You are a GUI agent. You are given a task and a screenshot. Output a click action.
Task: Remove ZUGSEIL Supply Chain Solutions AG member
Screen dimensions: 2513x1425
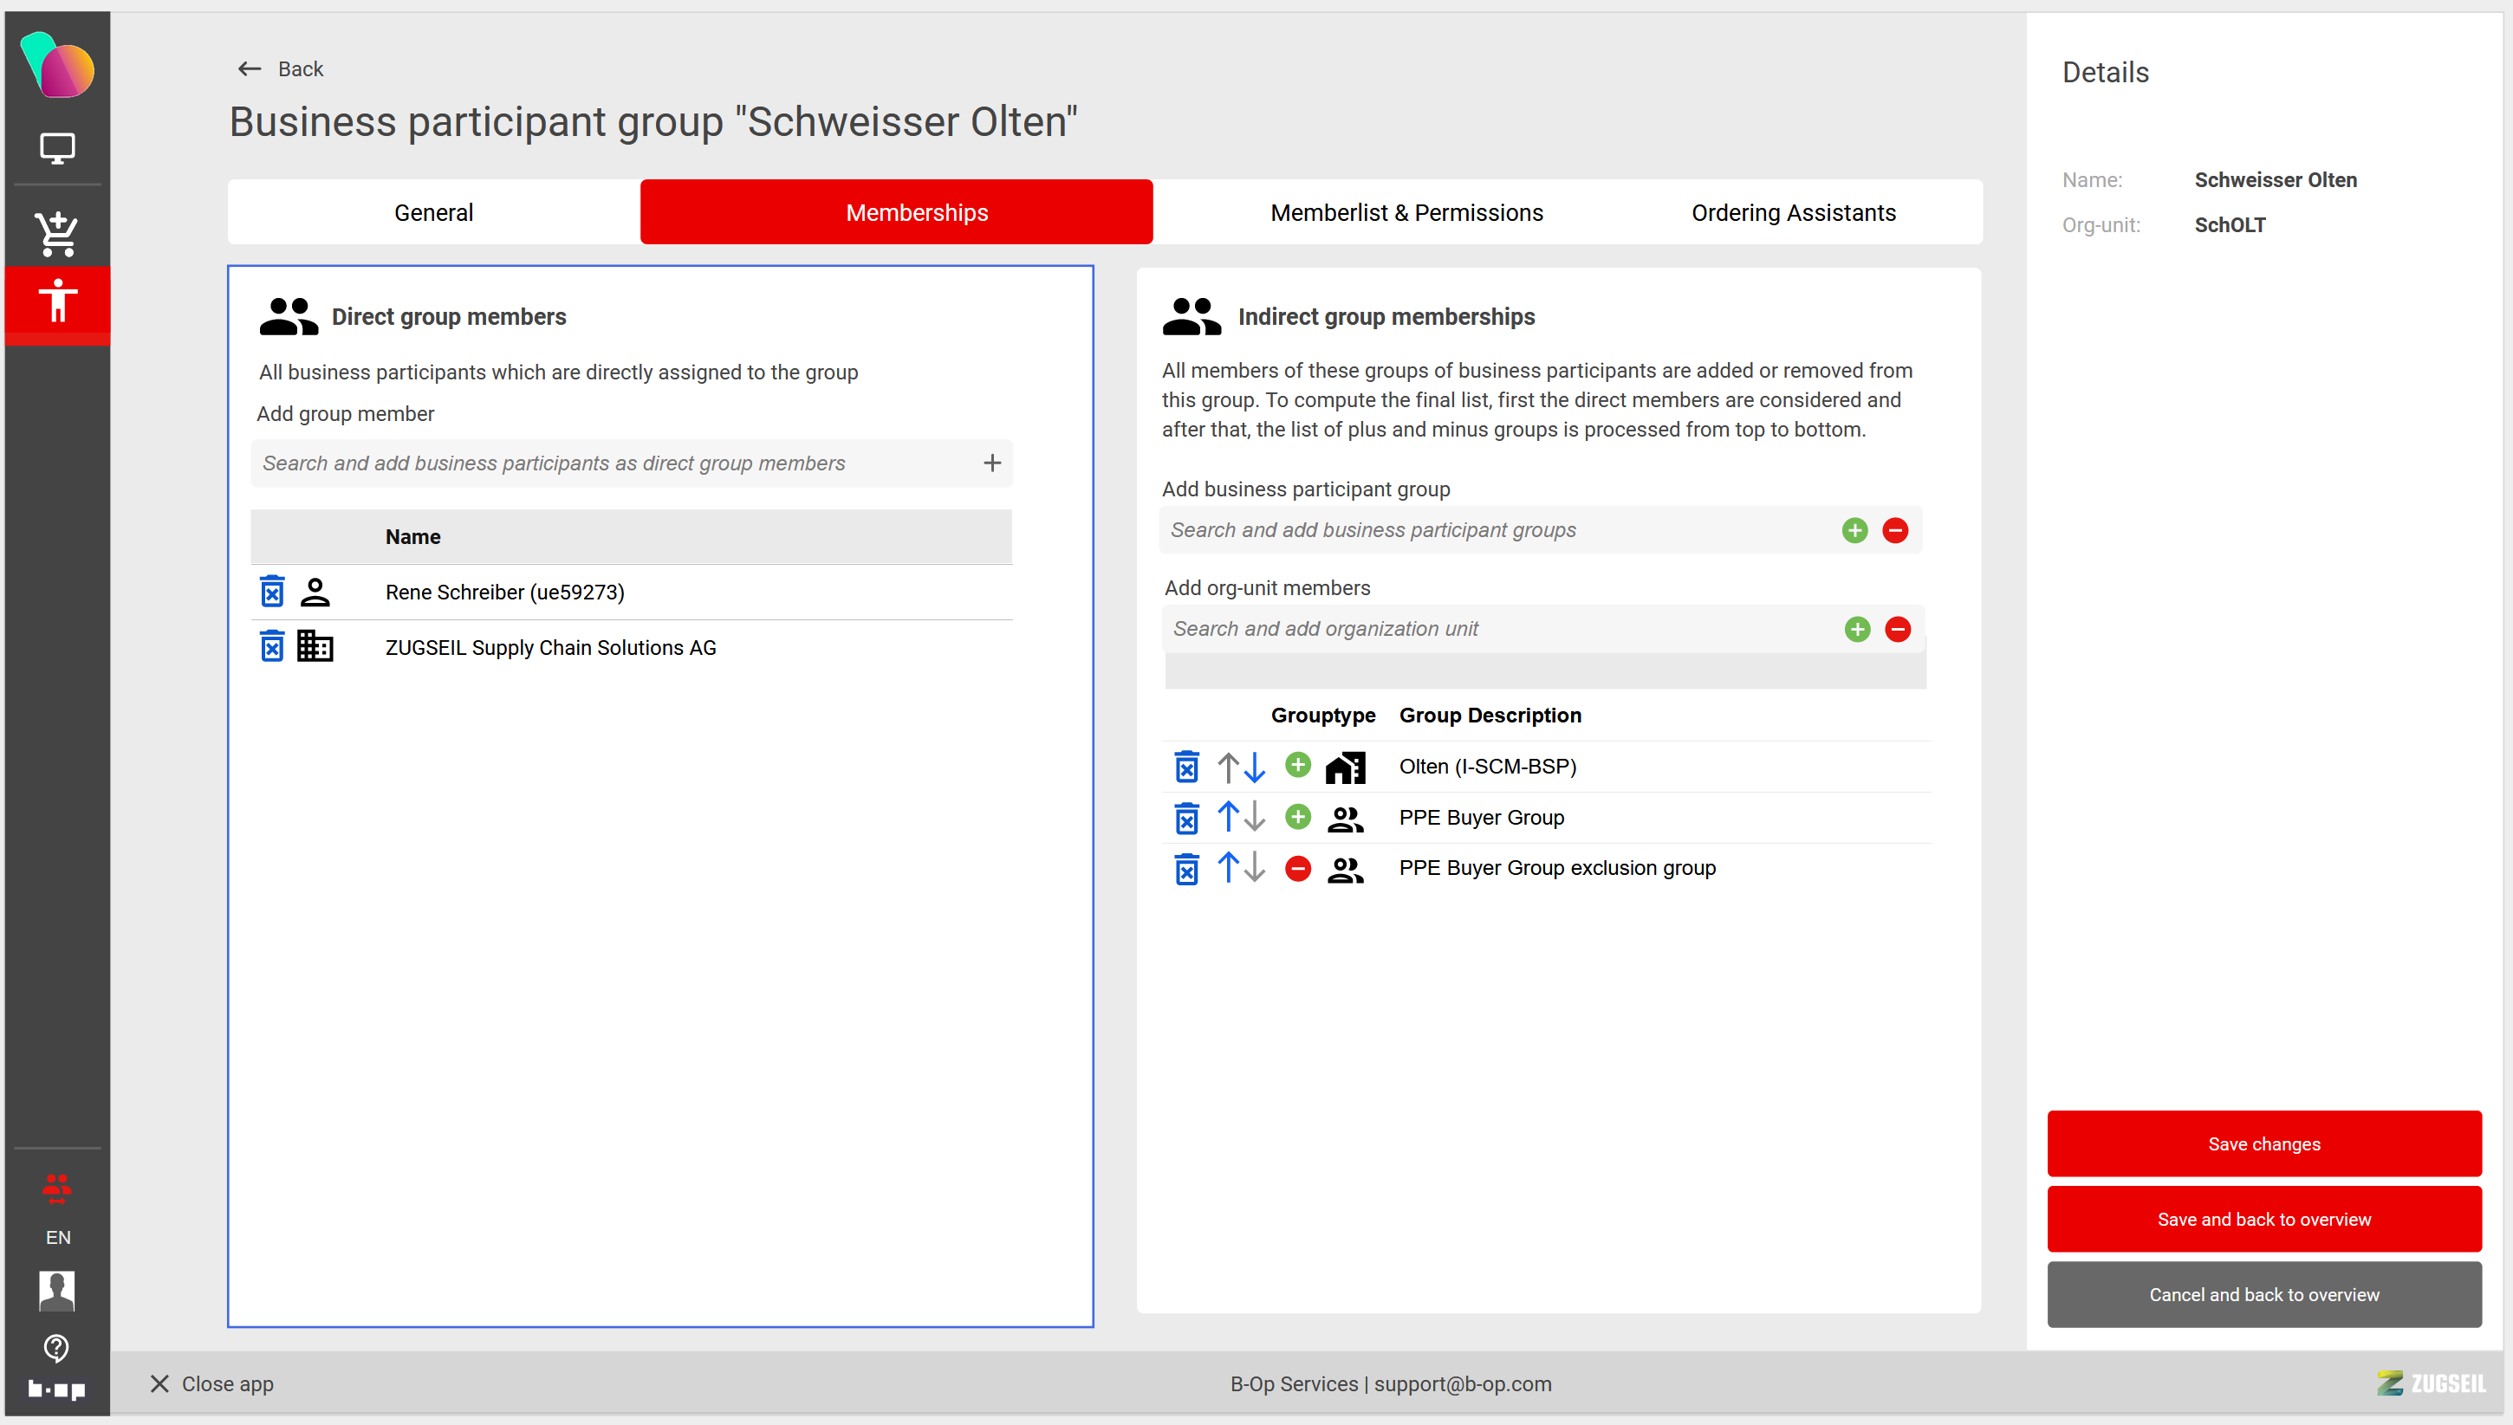[272, 647]
